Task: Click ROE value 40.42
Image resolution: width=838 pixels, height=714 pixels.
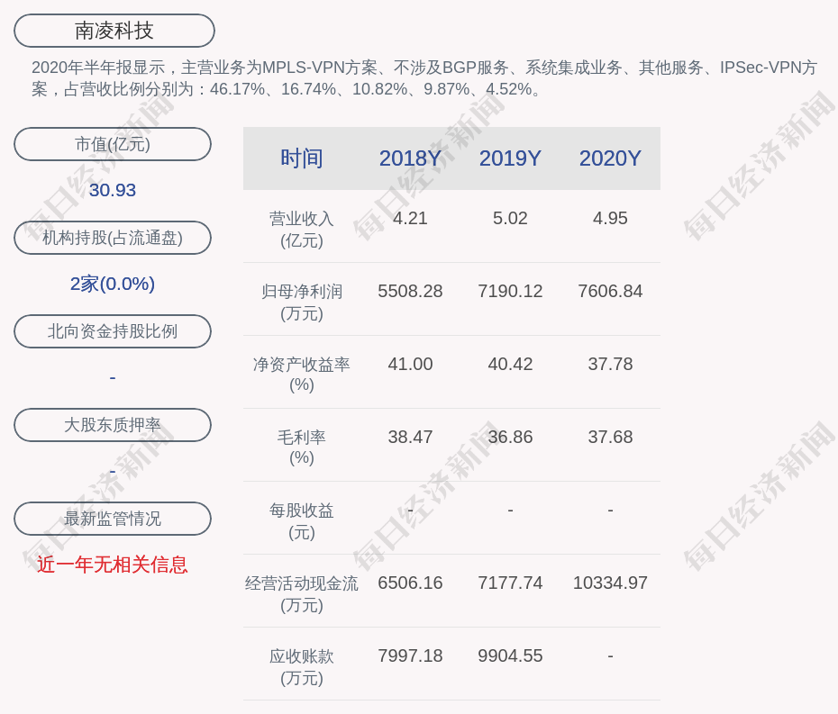Action: point(510,365)
